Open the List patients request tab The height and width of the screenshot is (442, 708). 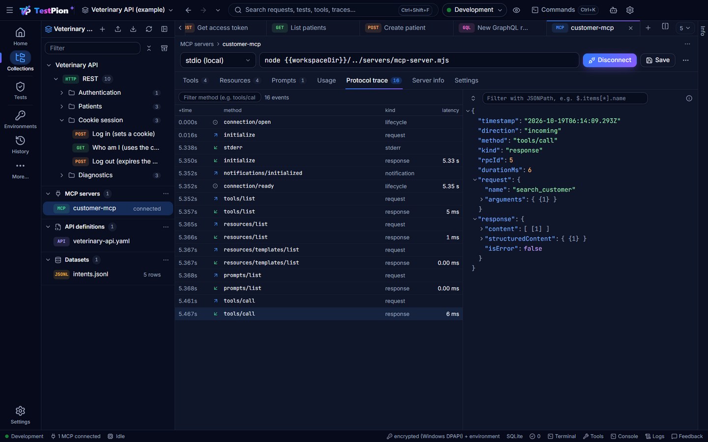pyautogui.click(x=313, y=28)
